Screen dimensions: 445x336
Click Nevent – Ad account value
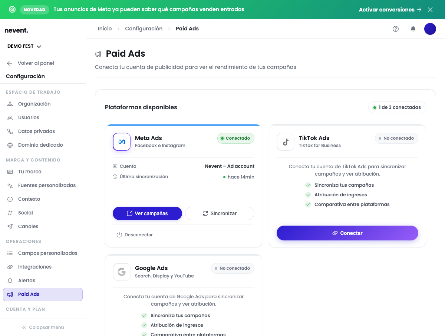tap(230, 166)
